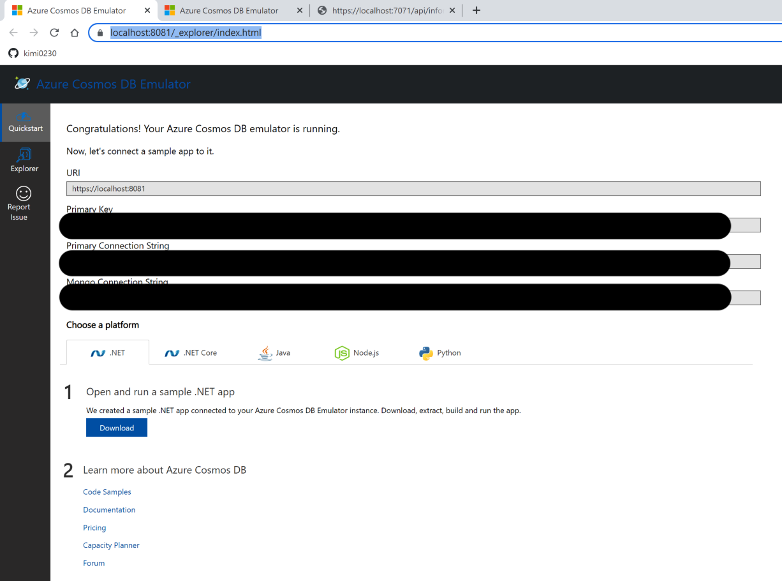Close the first Azure Cosmos DB Emulator tab
This screenshot has width=782, height=581.
tap(147, 11)
